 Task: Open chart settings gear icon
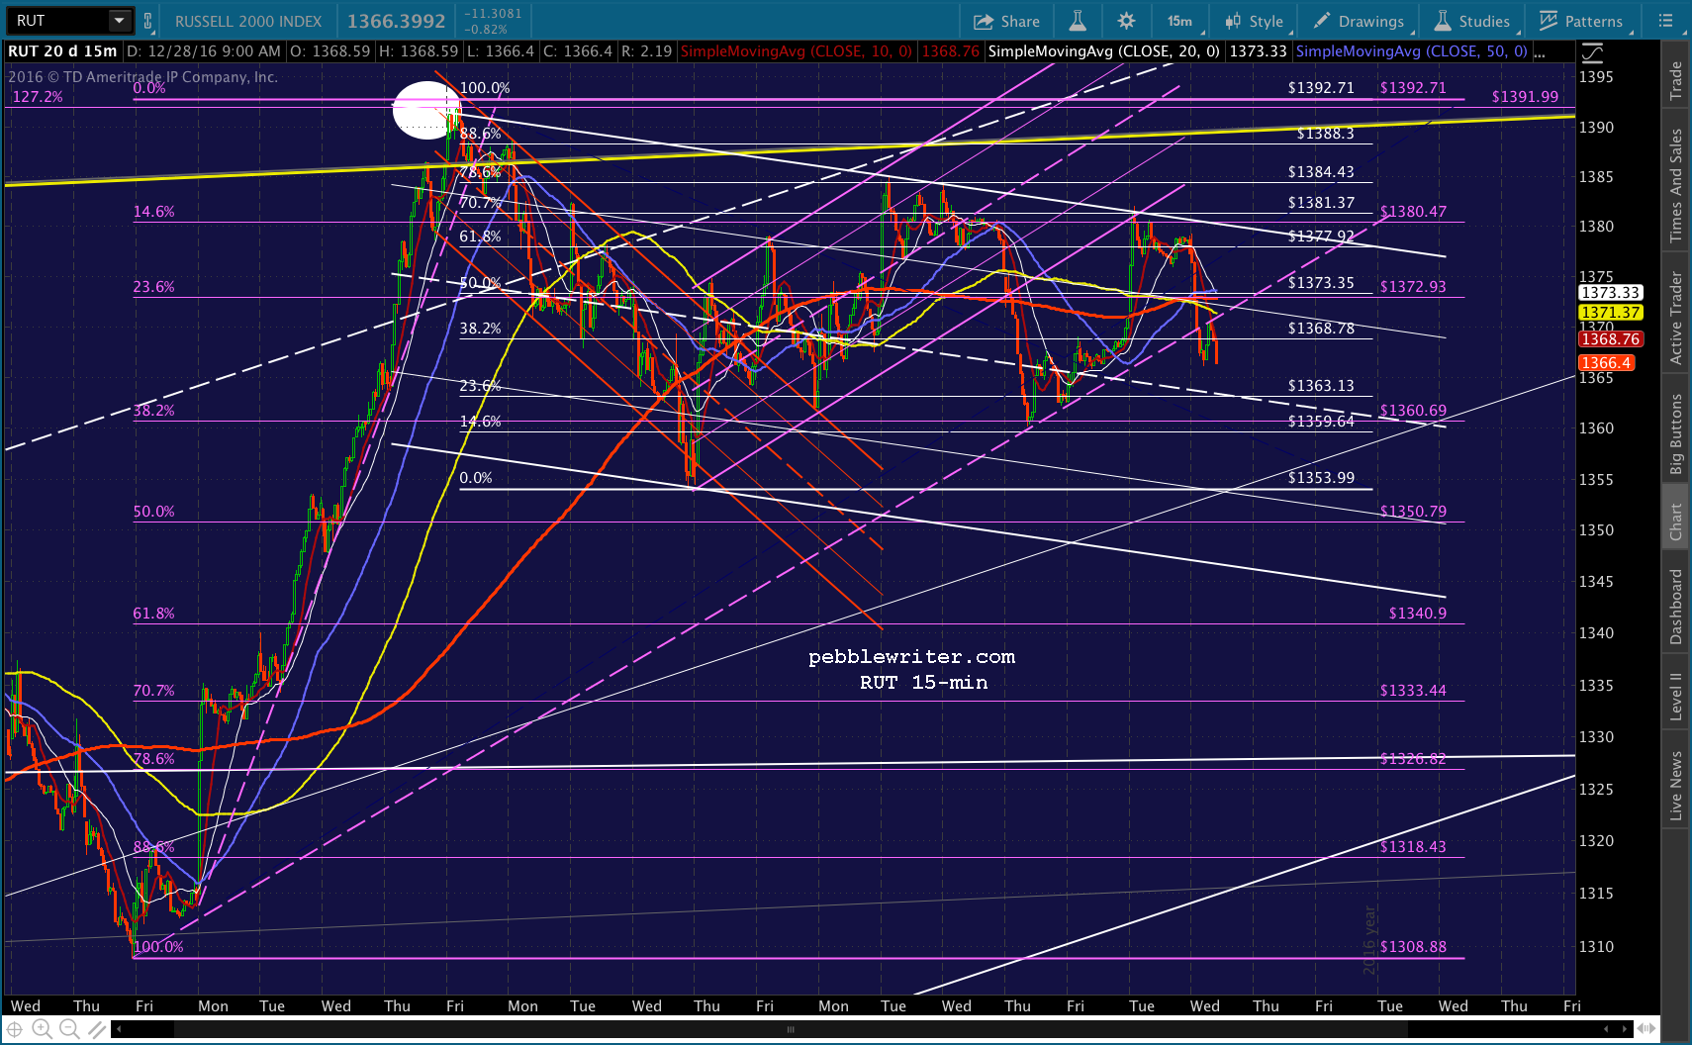pos(1126,21)
